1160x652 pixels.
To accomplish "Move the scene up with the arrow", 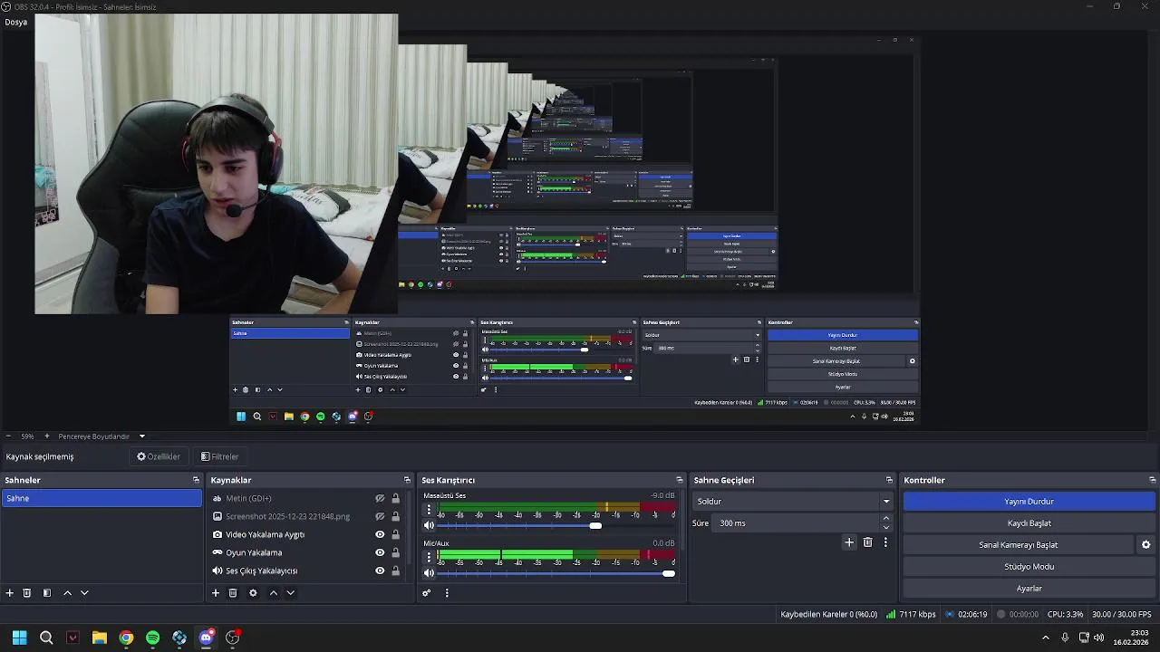I will [67, 593].
